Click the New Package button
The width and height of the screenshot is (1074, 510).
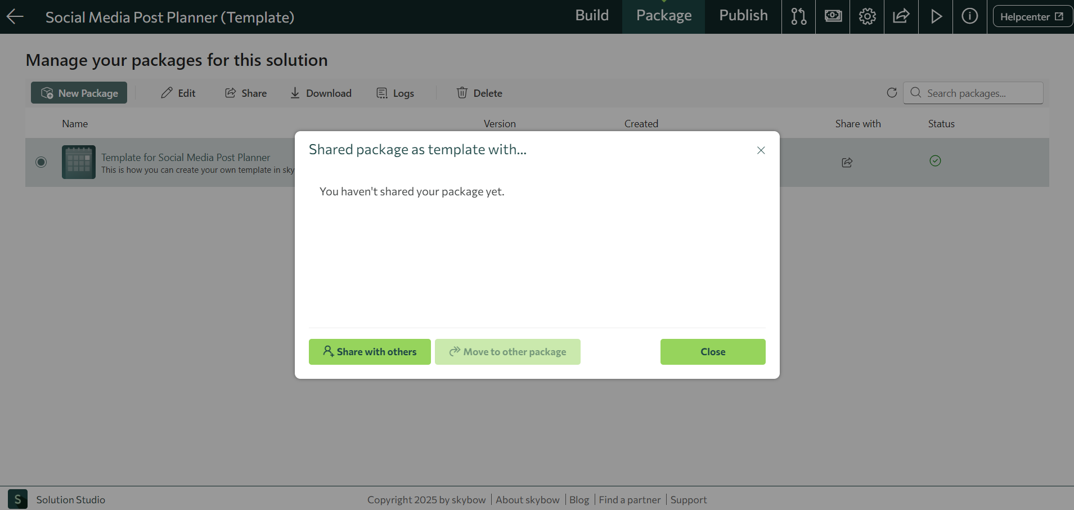(79, 93)
